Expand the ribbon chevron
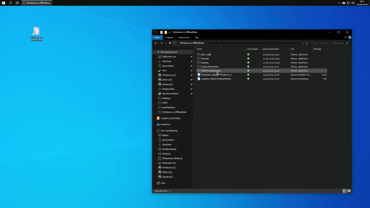The width and height of the screenshot is (370, 208). 345,37
